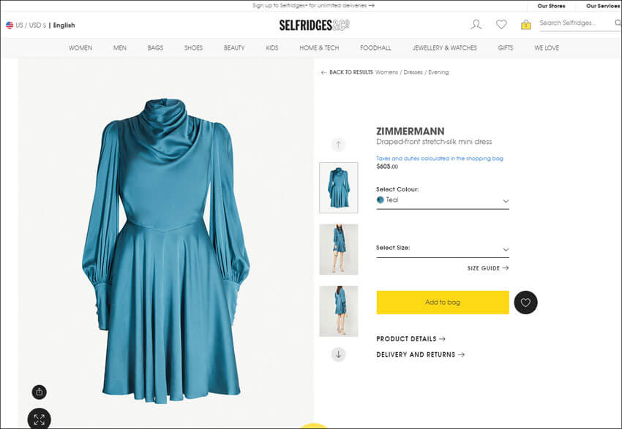This screenshot has width=622, height=429.
Task: Expand Product Details
Action: pos(411,339)
